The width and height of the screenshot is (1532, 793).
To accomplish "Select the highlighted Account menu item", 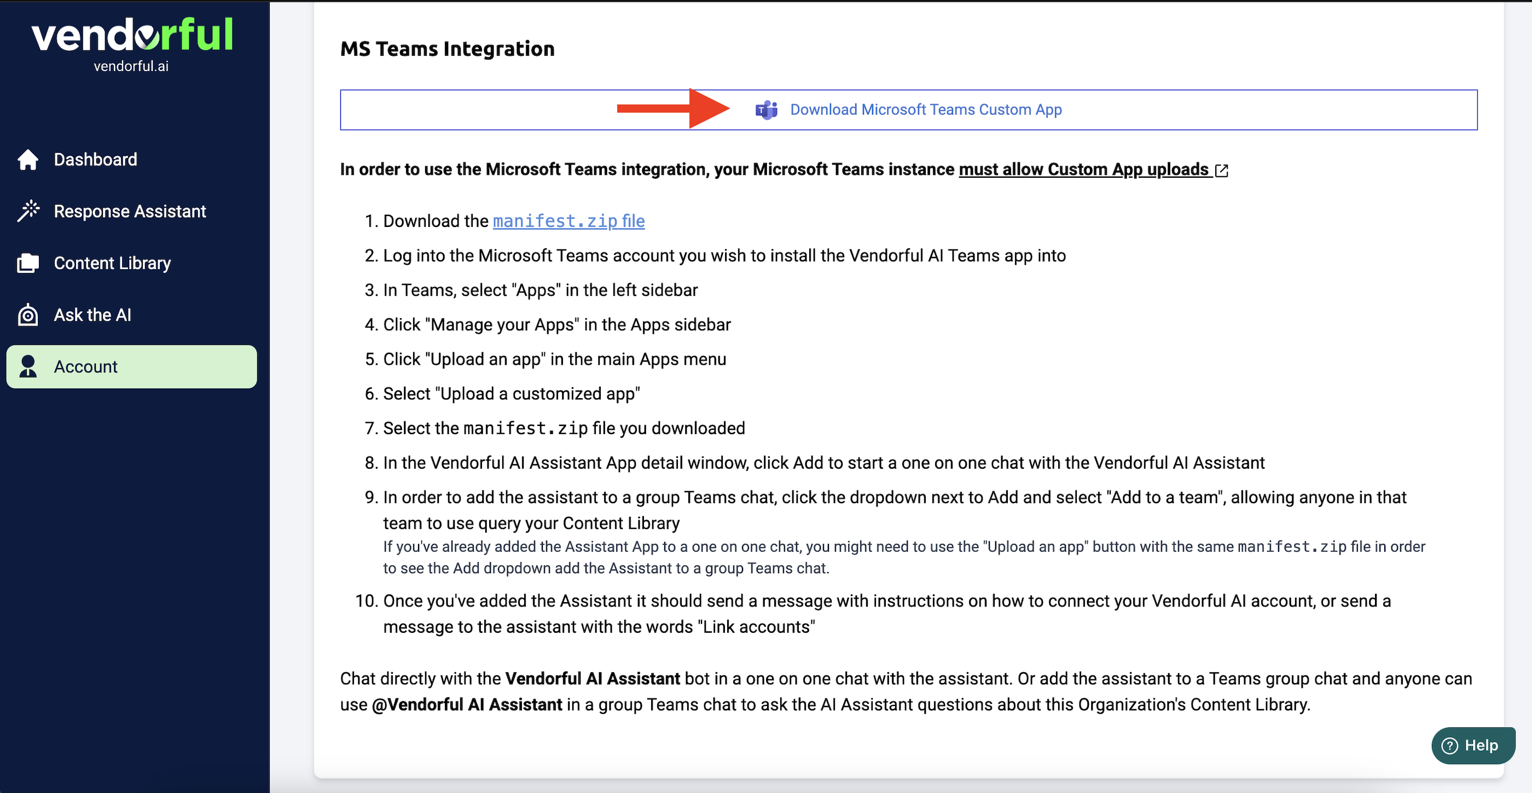I will click(131, 366).
